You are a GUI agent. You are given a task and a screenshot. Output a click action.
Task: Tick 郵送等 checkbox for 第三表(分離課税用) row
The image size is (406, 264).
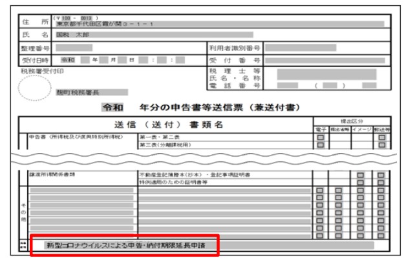(381, 146)
